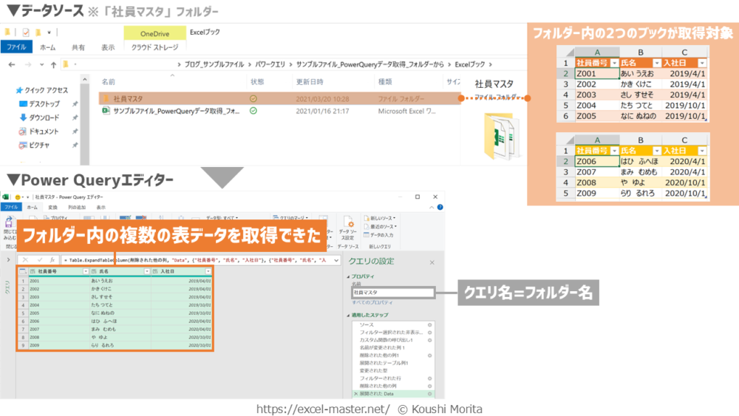Screen dimensions: 739x416
Task: Click the fx formula icon
Action: click(x=52, y=260)
